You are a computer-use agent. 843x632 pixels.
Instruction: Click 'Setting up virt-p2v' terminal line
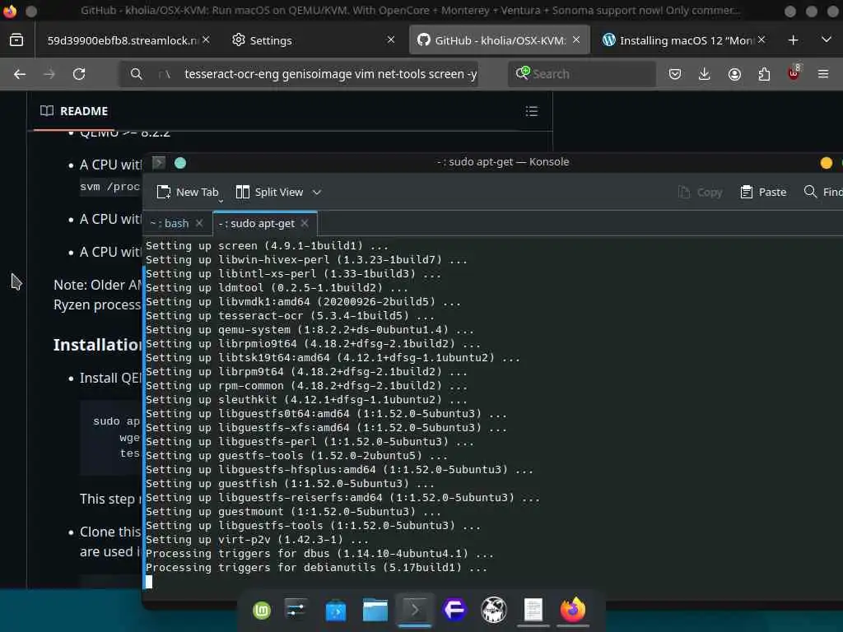(x=257, y=540)
